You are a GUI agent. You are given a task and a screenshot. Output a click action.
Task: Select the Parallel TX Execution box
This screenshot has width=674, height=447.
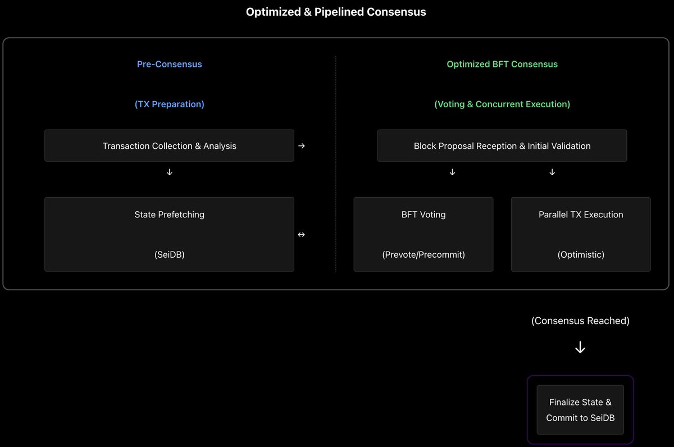coord(581,234)
